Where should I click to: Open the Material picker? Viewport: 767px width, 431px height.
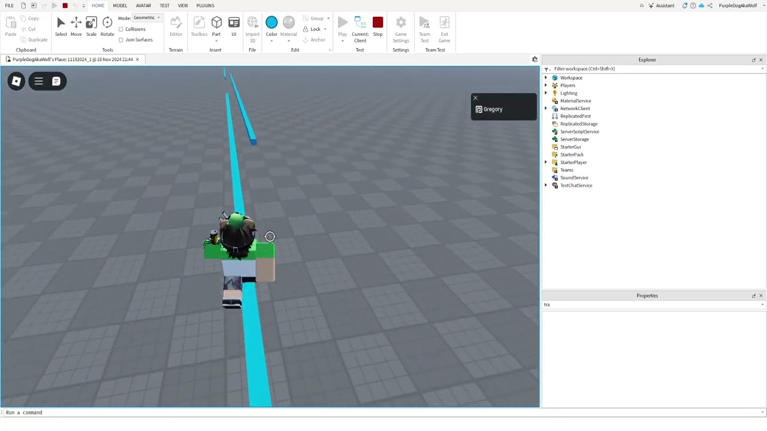[x=288, y=26]
